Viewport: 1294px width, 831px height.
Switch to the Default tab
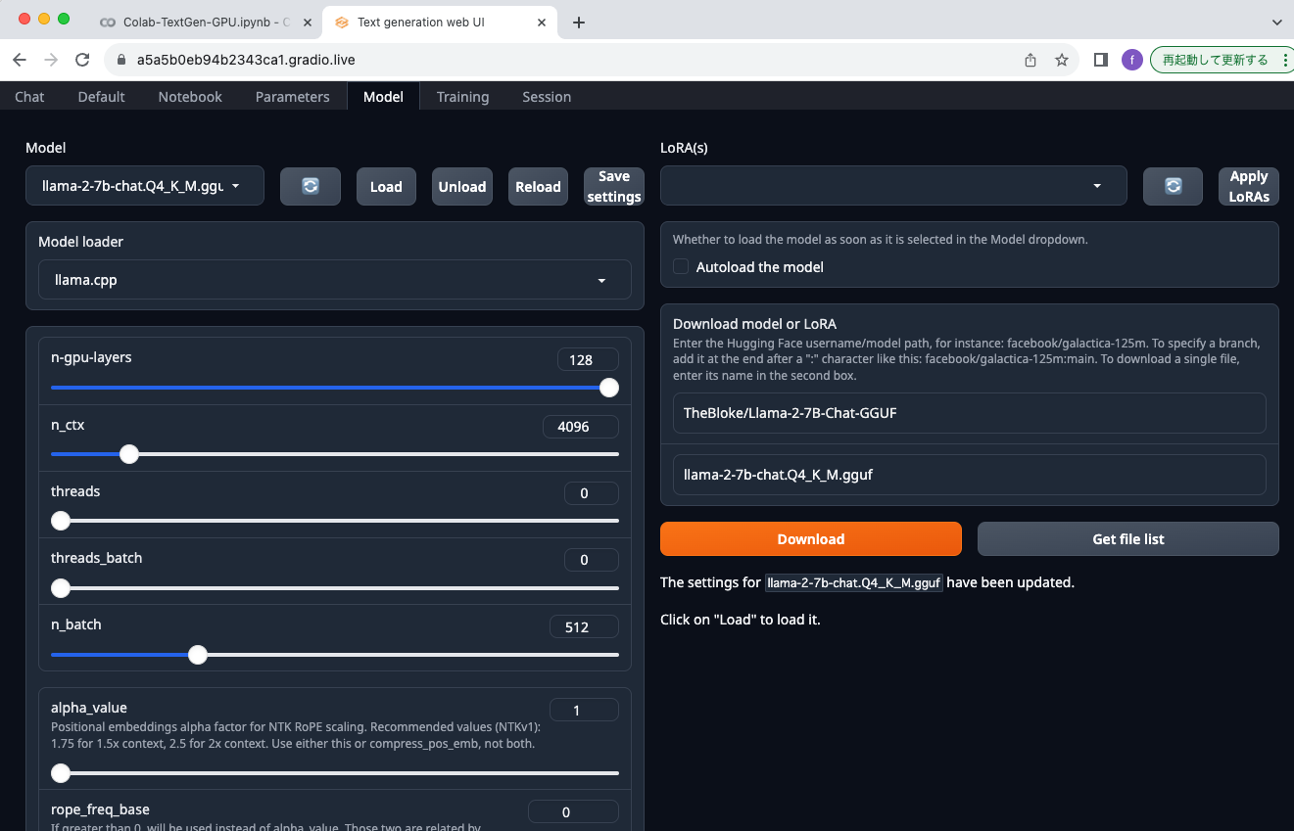tap(102, 96)
